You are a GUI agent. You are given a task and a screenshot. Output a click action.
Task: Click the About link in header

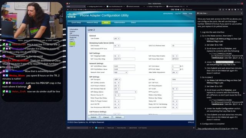184,14
